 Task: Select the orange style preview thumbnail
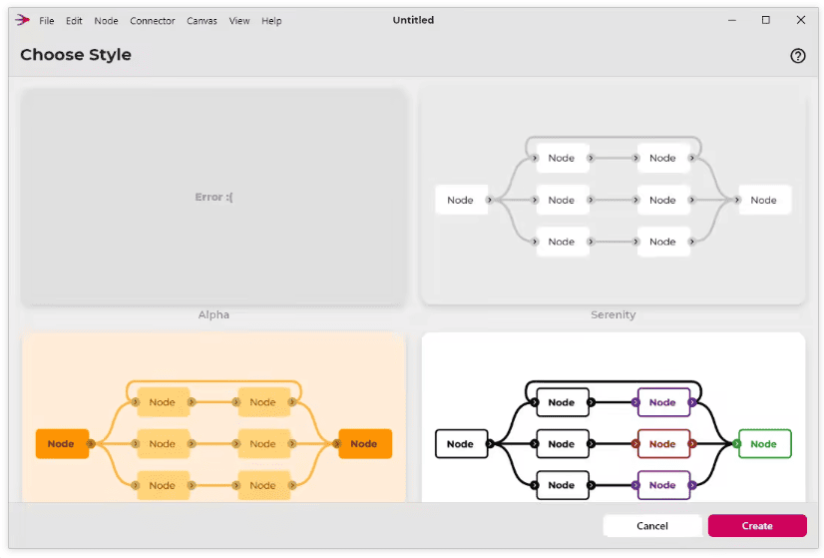click(x=213, y=416)
